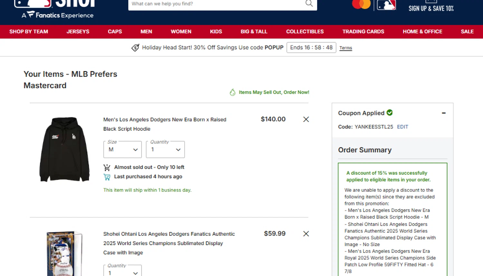Click Sign Up & Save 10% link
Image resolution: width=483 pixels, height=276 pixels.
[431, 8]
